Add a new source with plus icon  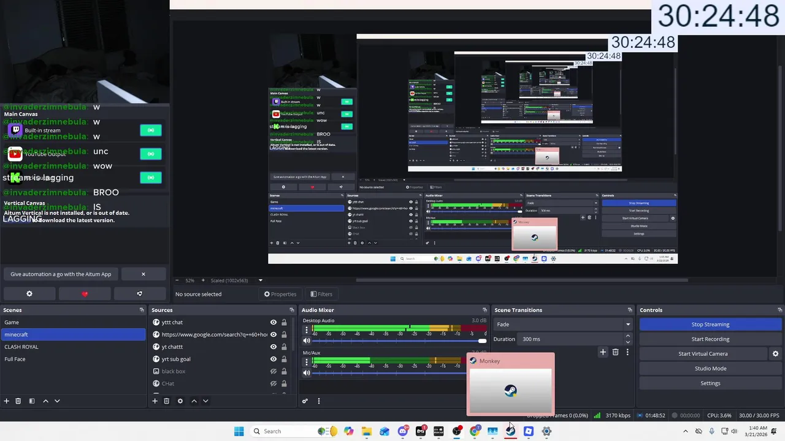pos(155,401)
